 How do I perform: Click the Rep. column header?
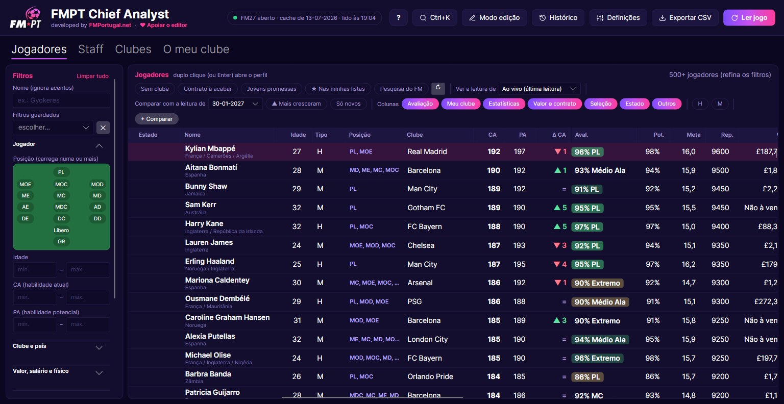727,135
